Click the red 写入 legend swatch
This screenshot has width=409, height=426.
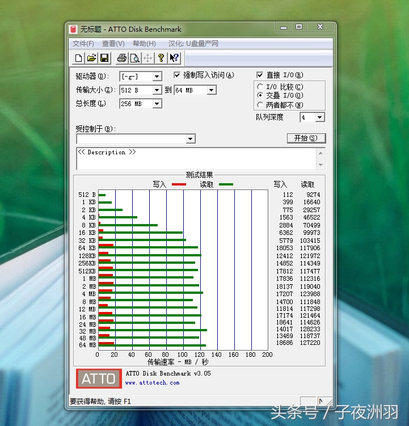(x=179, y=184)
